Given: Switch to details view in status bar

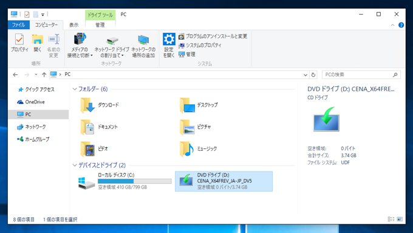Looking at the screenshot, I should coord(391,219).
